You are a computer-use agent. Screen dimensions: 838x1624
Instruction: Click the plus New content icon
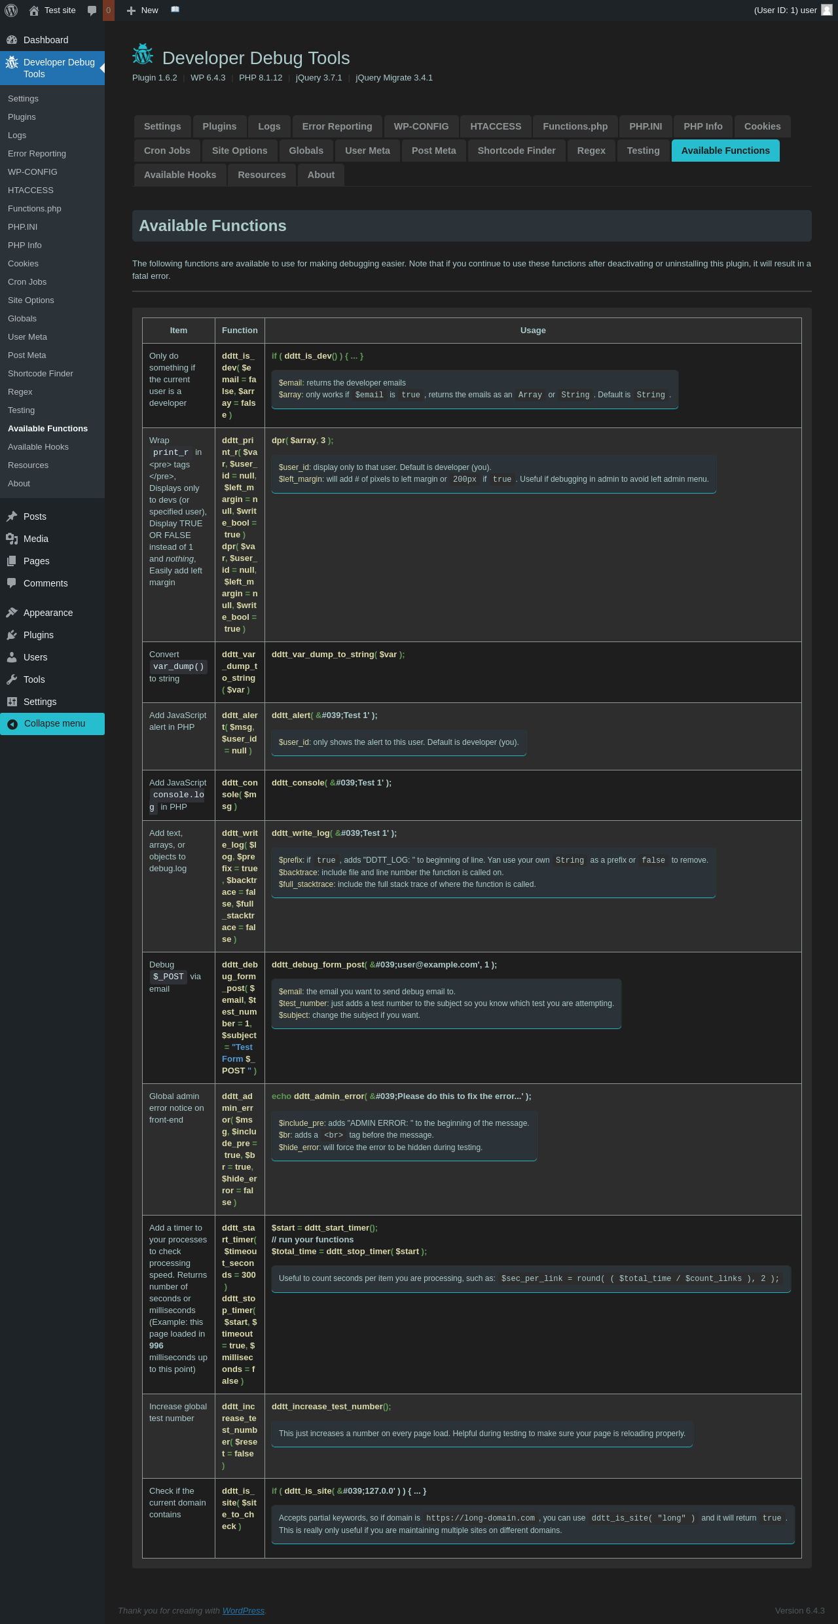click(x=131, y=10)
